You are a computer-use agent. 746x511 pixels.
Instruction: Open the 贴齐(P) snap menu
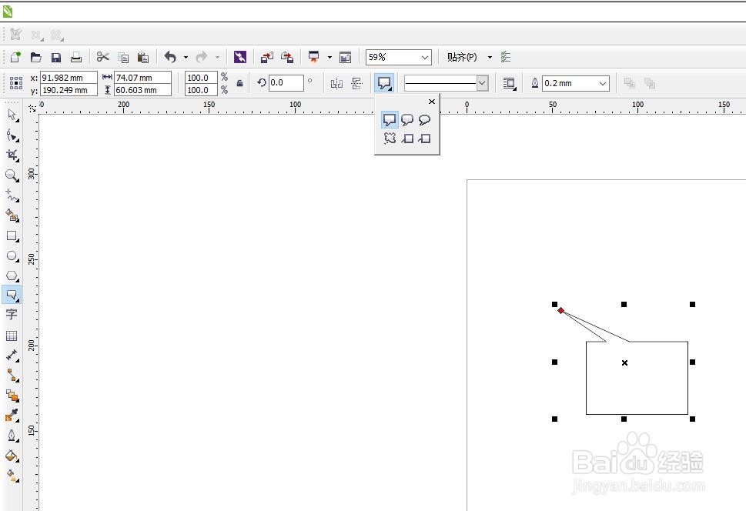pyautogui.click(x=462, y=58)
